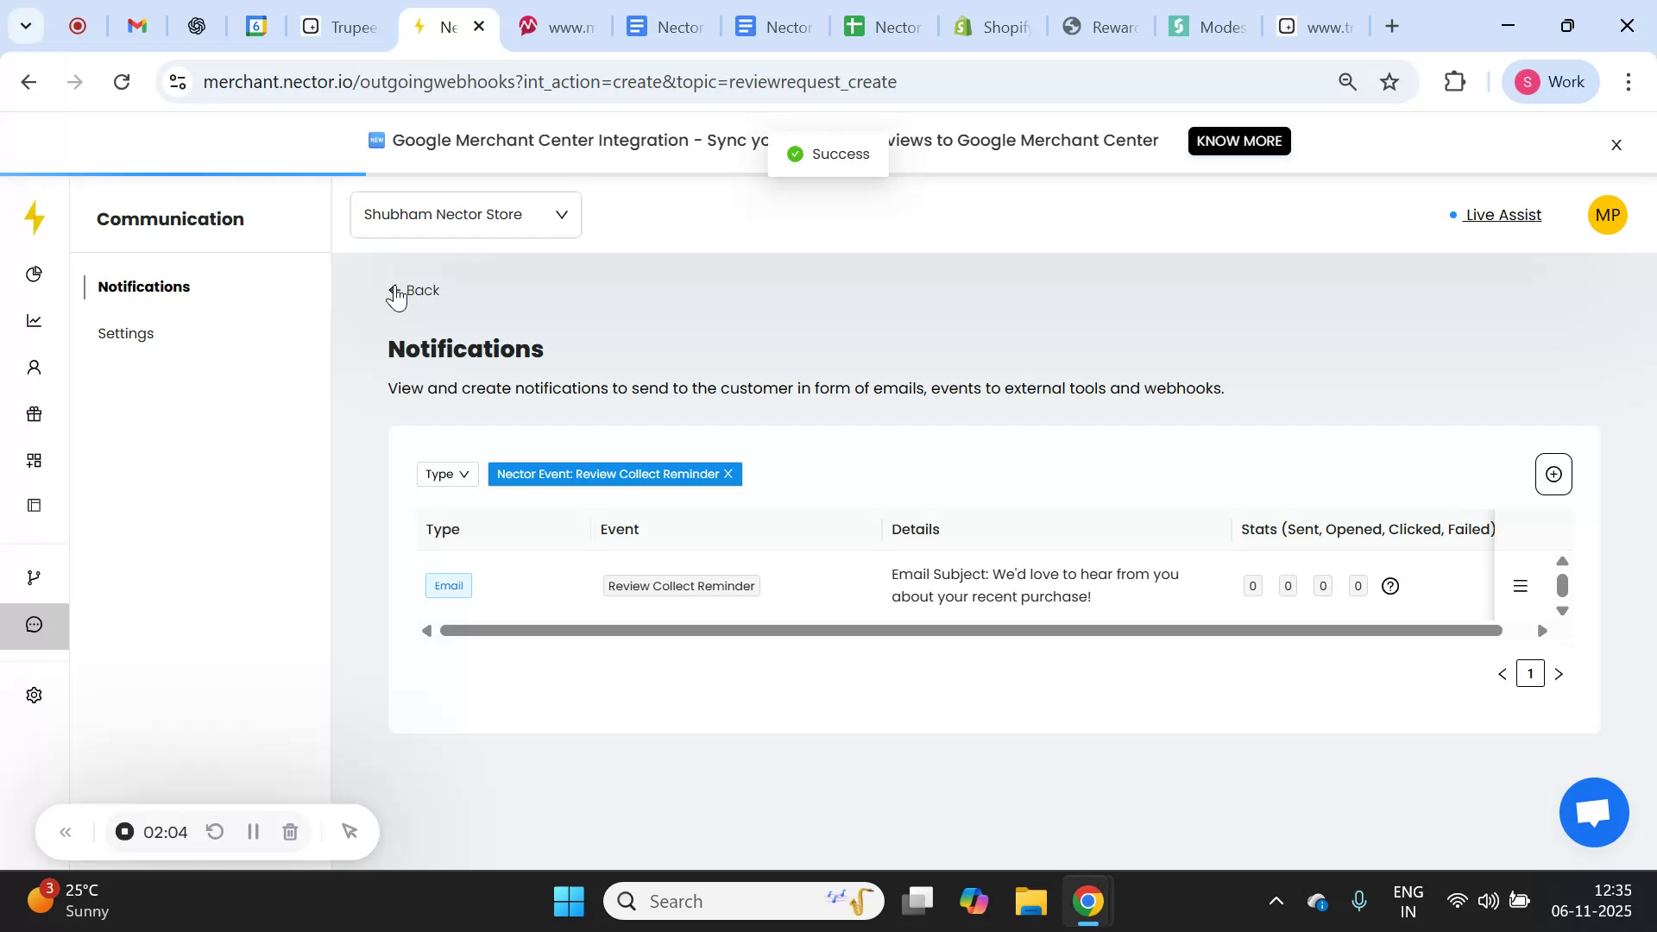Viewport: 1657px width, 932px height.
Task: Click the add notification plus button
Action: [x=1553, y=474]
